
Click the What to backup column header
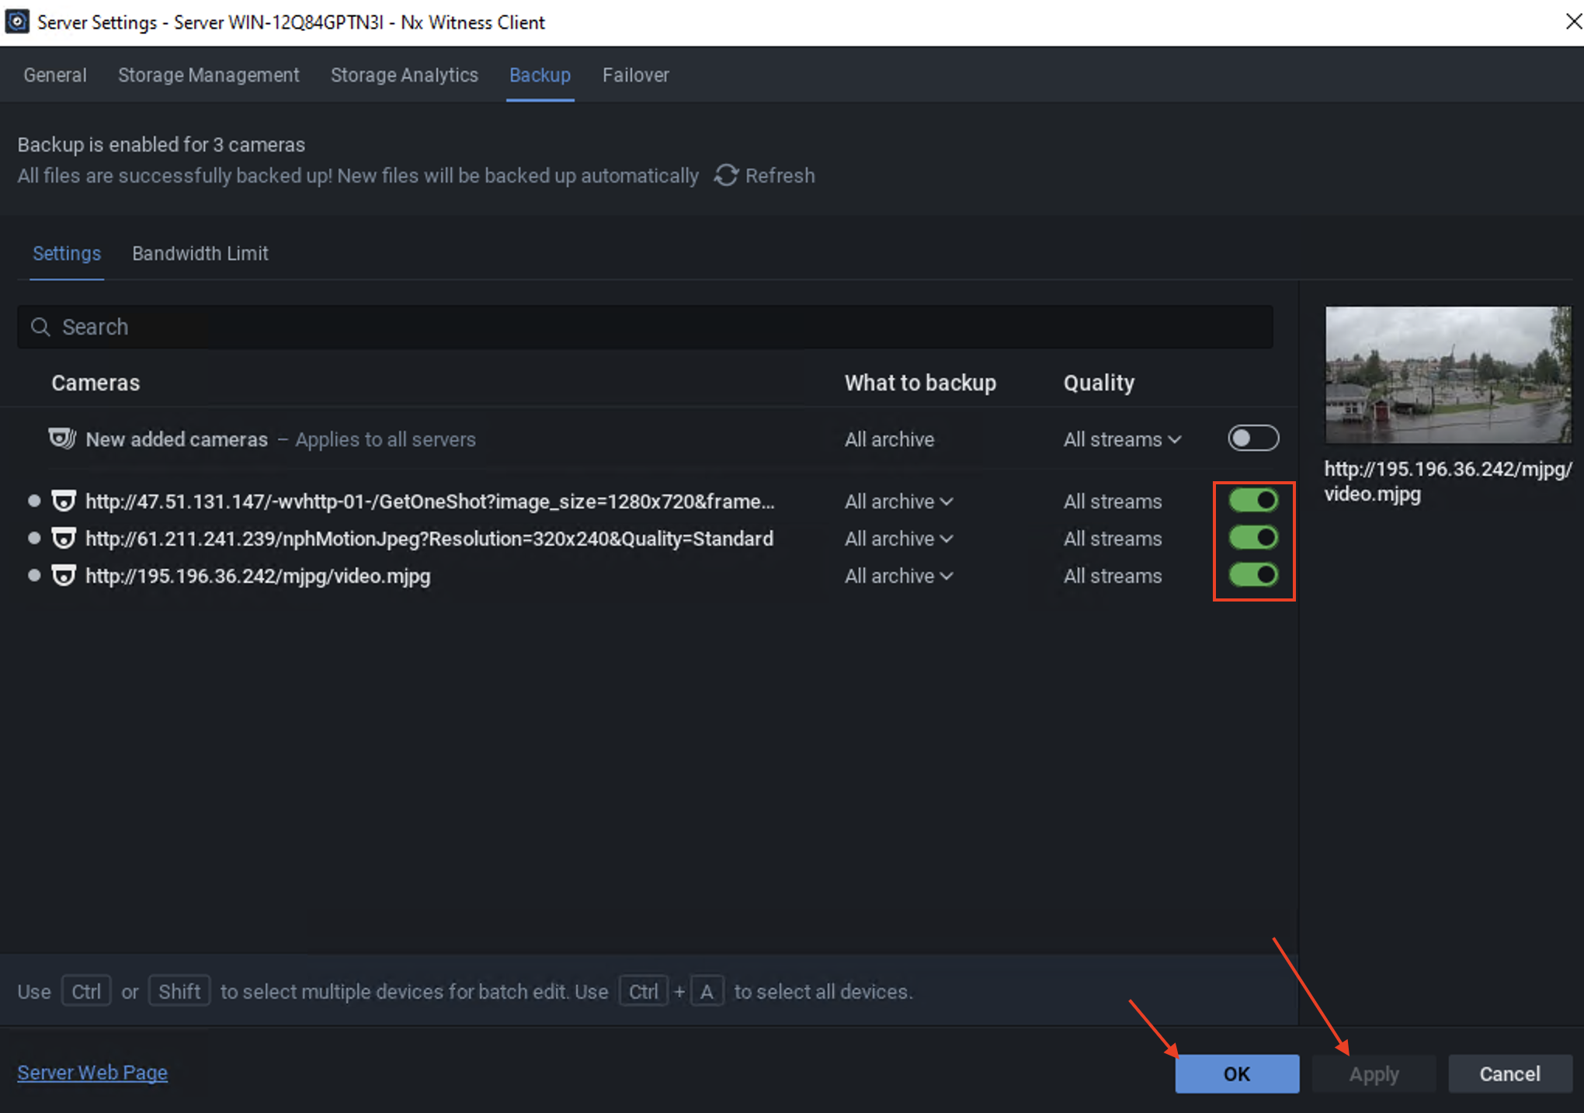coord(920,383)
